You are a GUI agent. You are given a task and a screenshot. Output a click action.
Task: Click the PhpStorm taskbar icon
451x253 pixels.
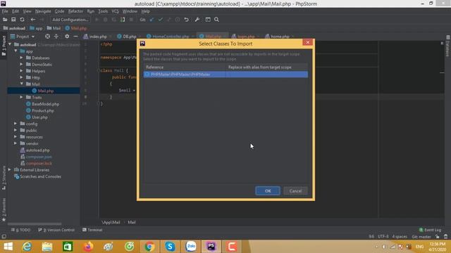pyautogui.click(x=211, y=247)
